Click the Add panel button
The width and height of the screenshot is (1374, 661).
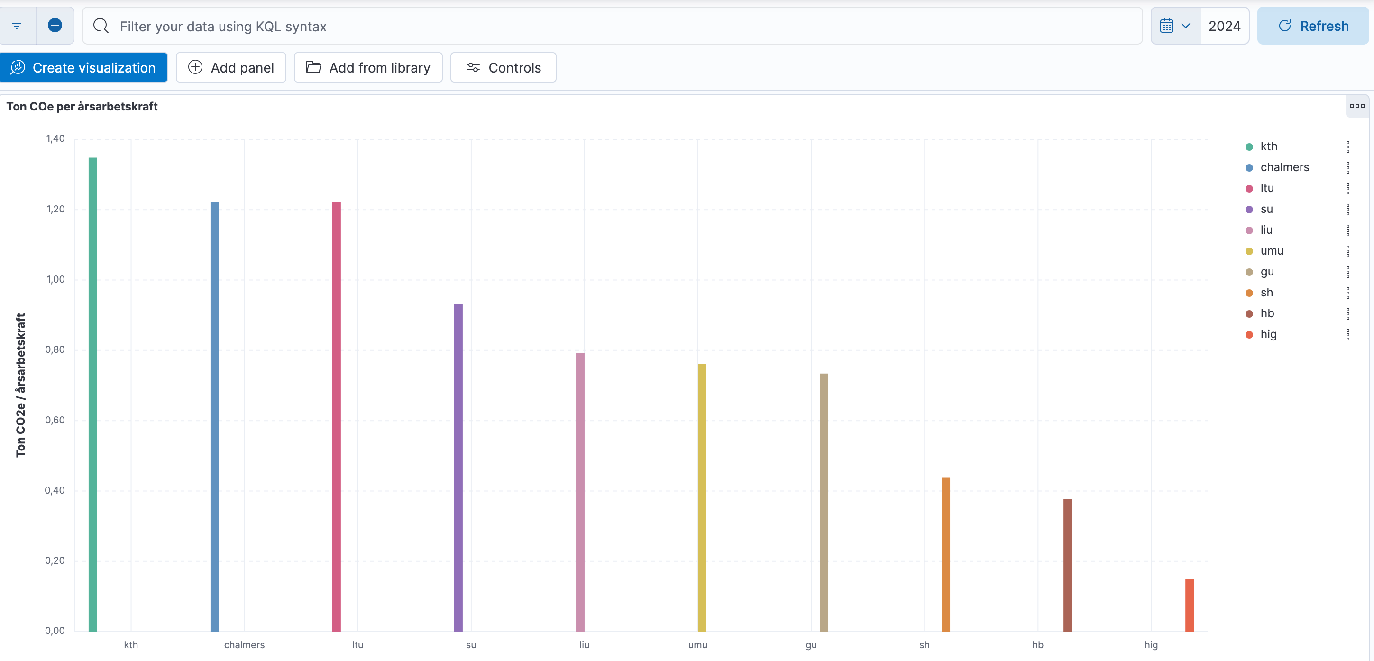click(231, 68)
